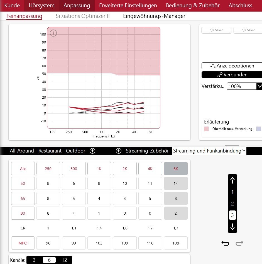This screenshot has width=262, height=264.
Task: Select the Alle frequencies button
Action: tap(23, 169)
